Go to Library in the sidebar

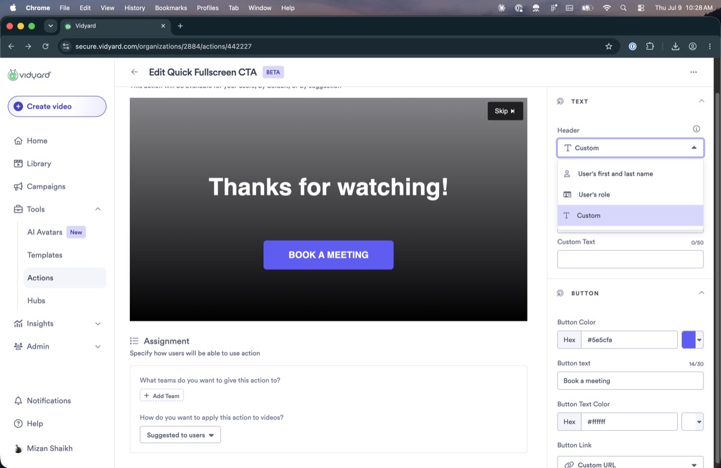pos(32,163)
